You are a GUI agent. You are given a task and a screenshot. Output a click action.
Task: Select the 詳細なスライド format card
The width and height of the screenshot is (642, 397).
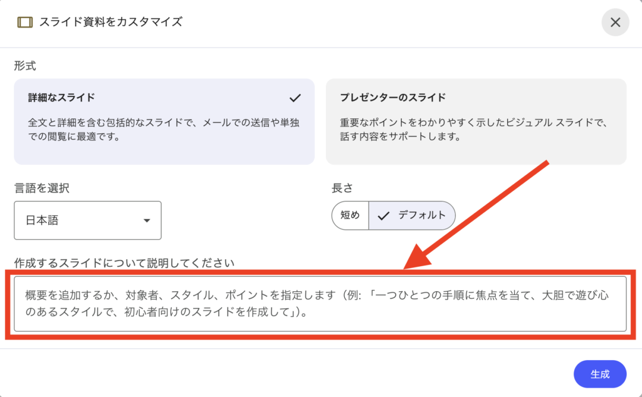click(x=164, y=121)
